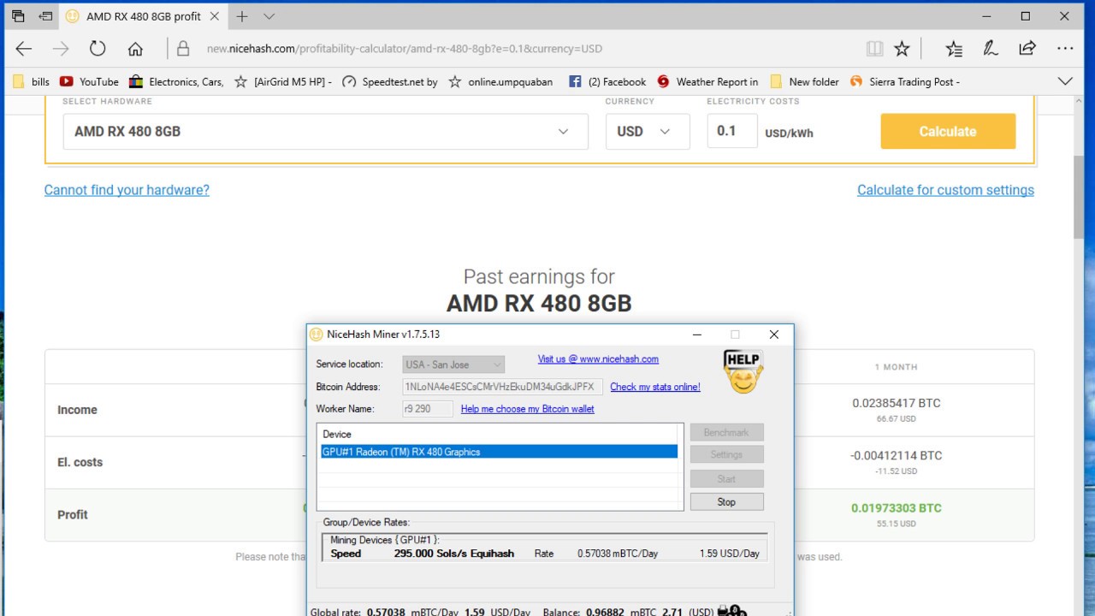Open the tab preview chevron
This screenshot has height=616, width=1095.
(269, 16)
